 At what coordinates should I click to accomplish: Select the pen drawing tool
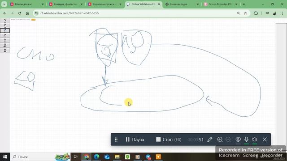coord(5,30)
